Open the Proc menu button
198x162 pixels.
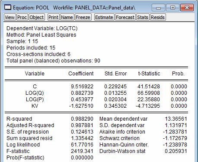click(22, 17)
